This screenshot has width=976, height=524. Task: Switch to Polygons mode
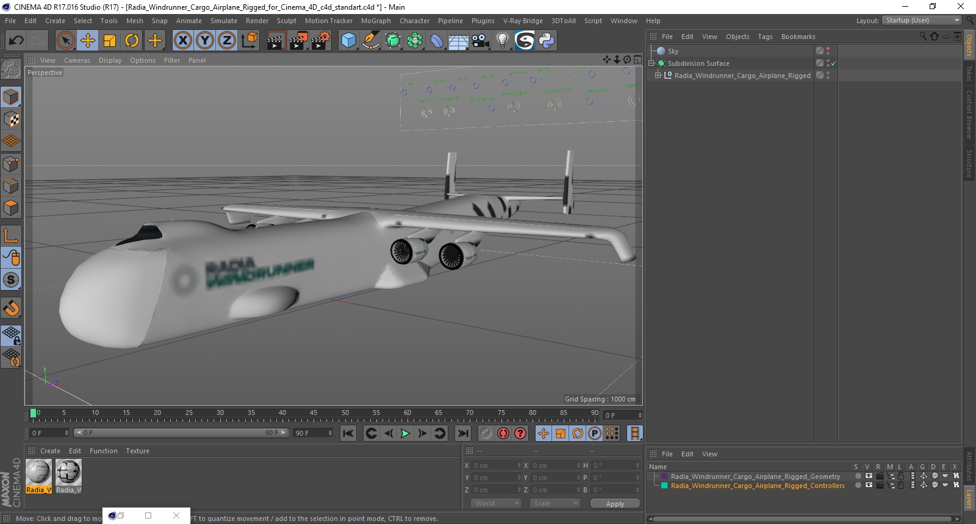point(11,208)
